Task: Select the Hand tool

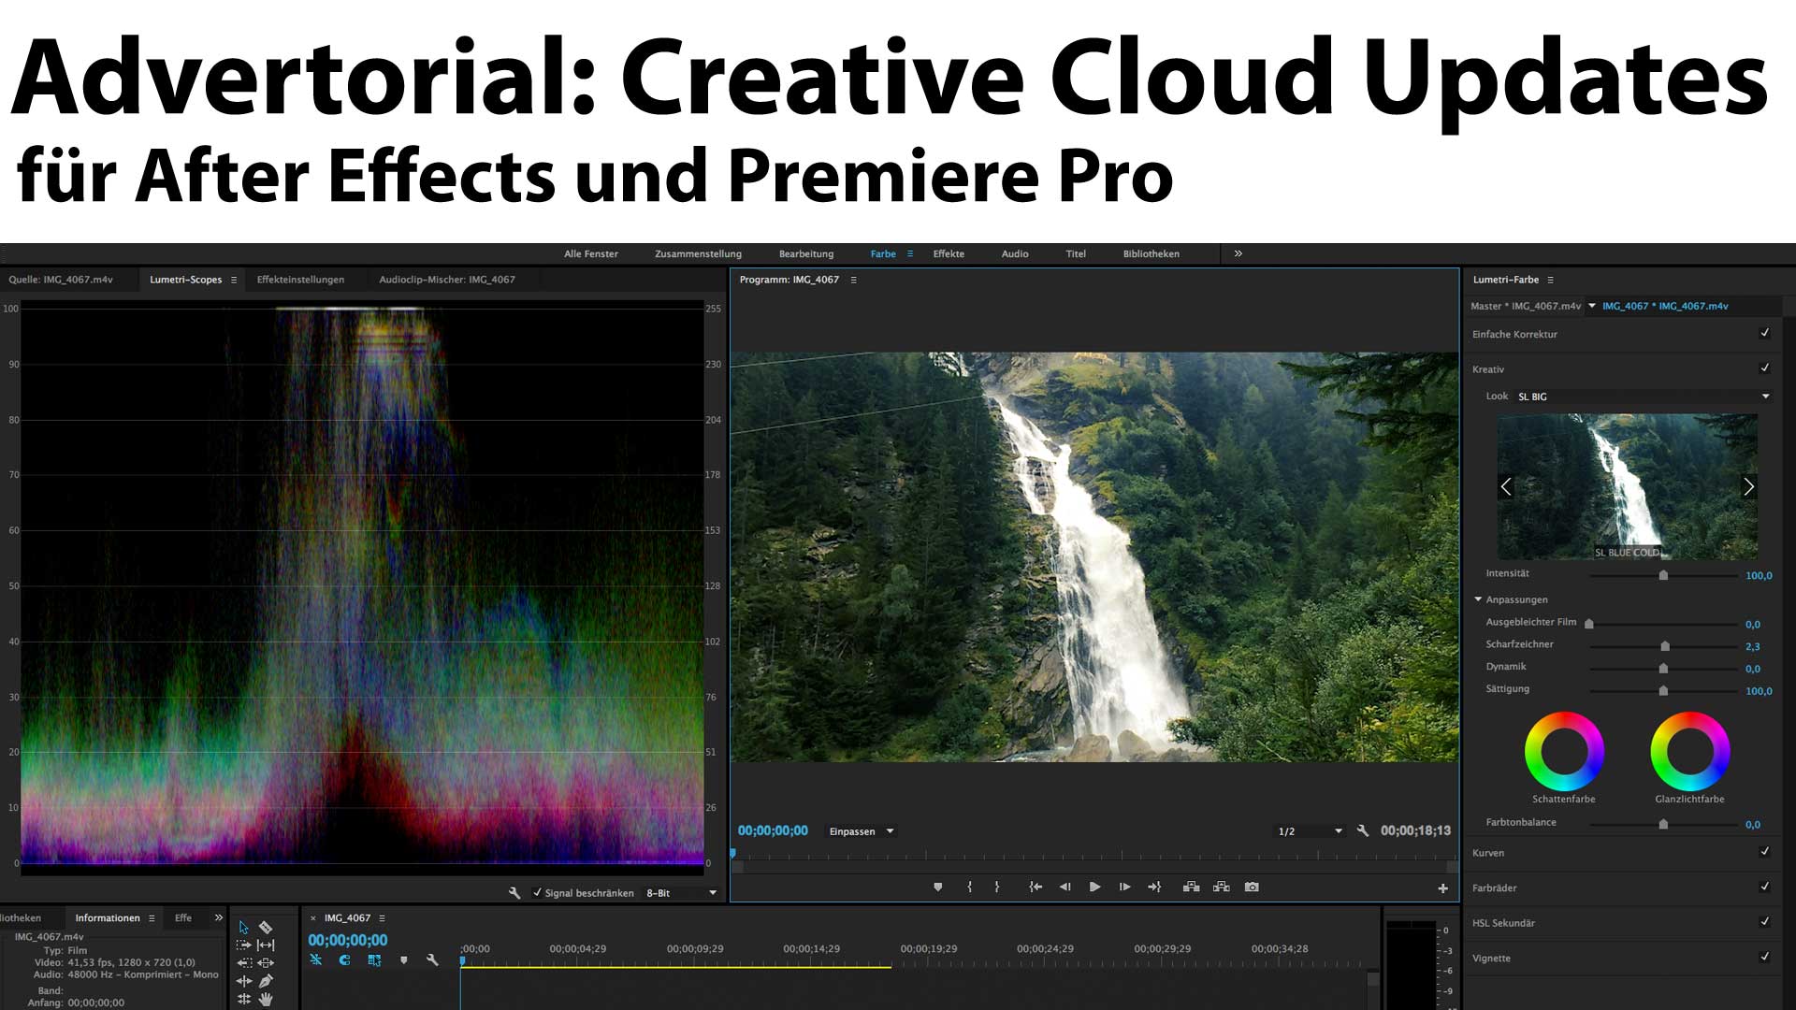Action: 266,999
